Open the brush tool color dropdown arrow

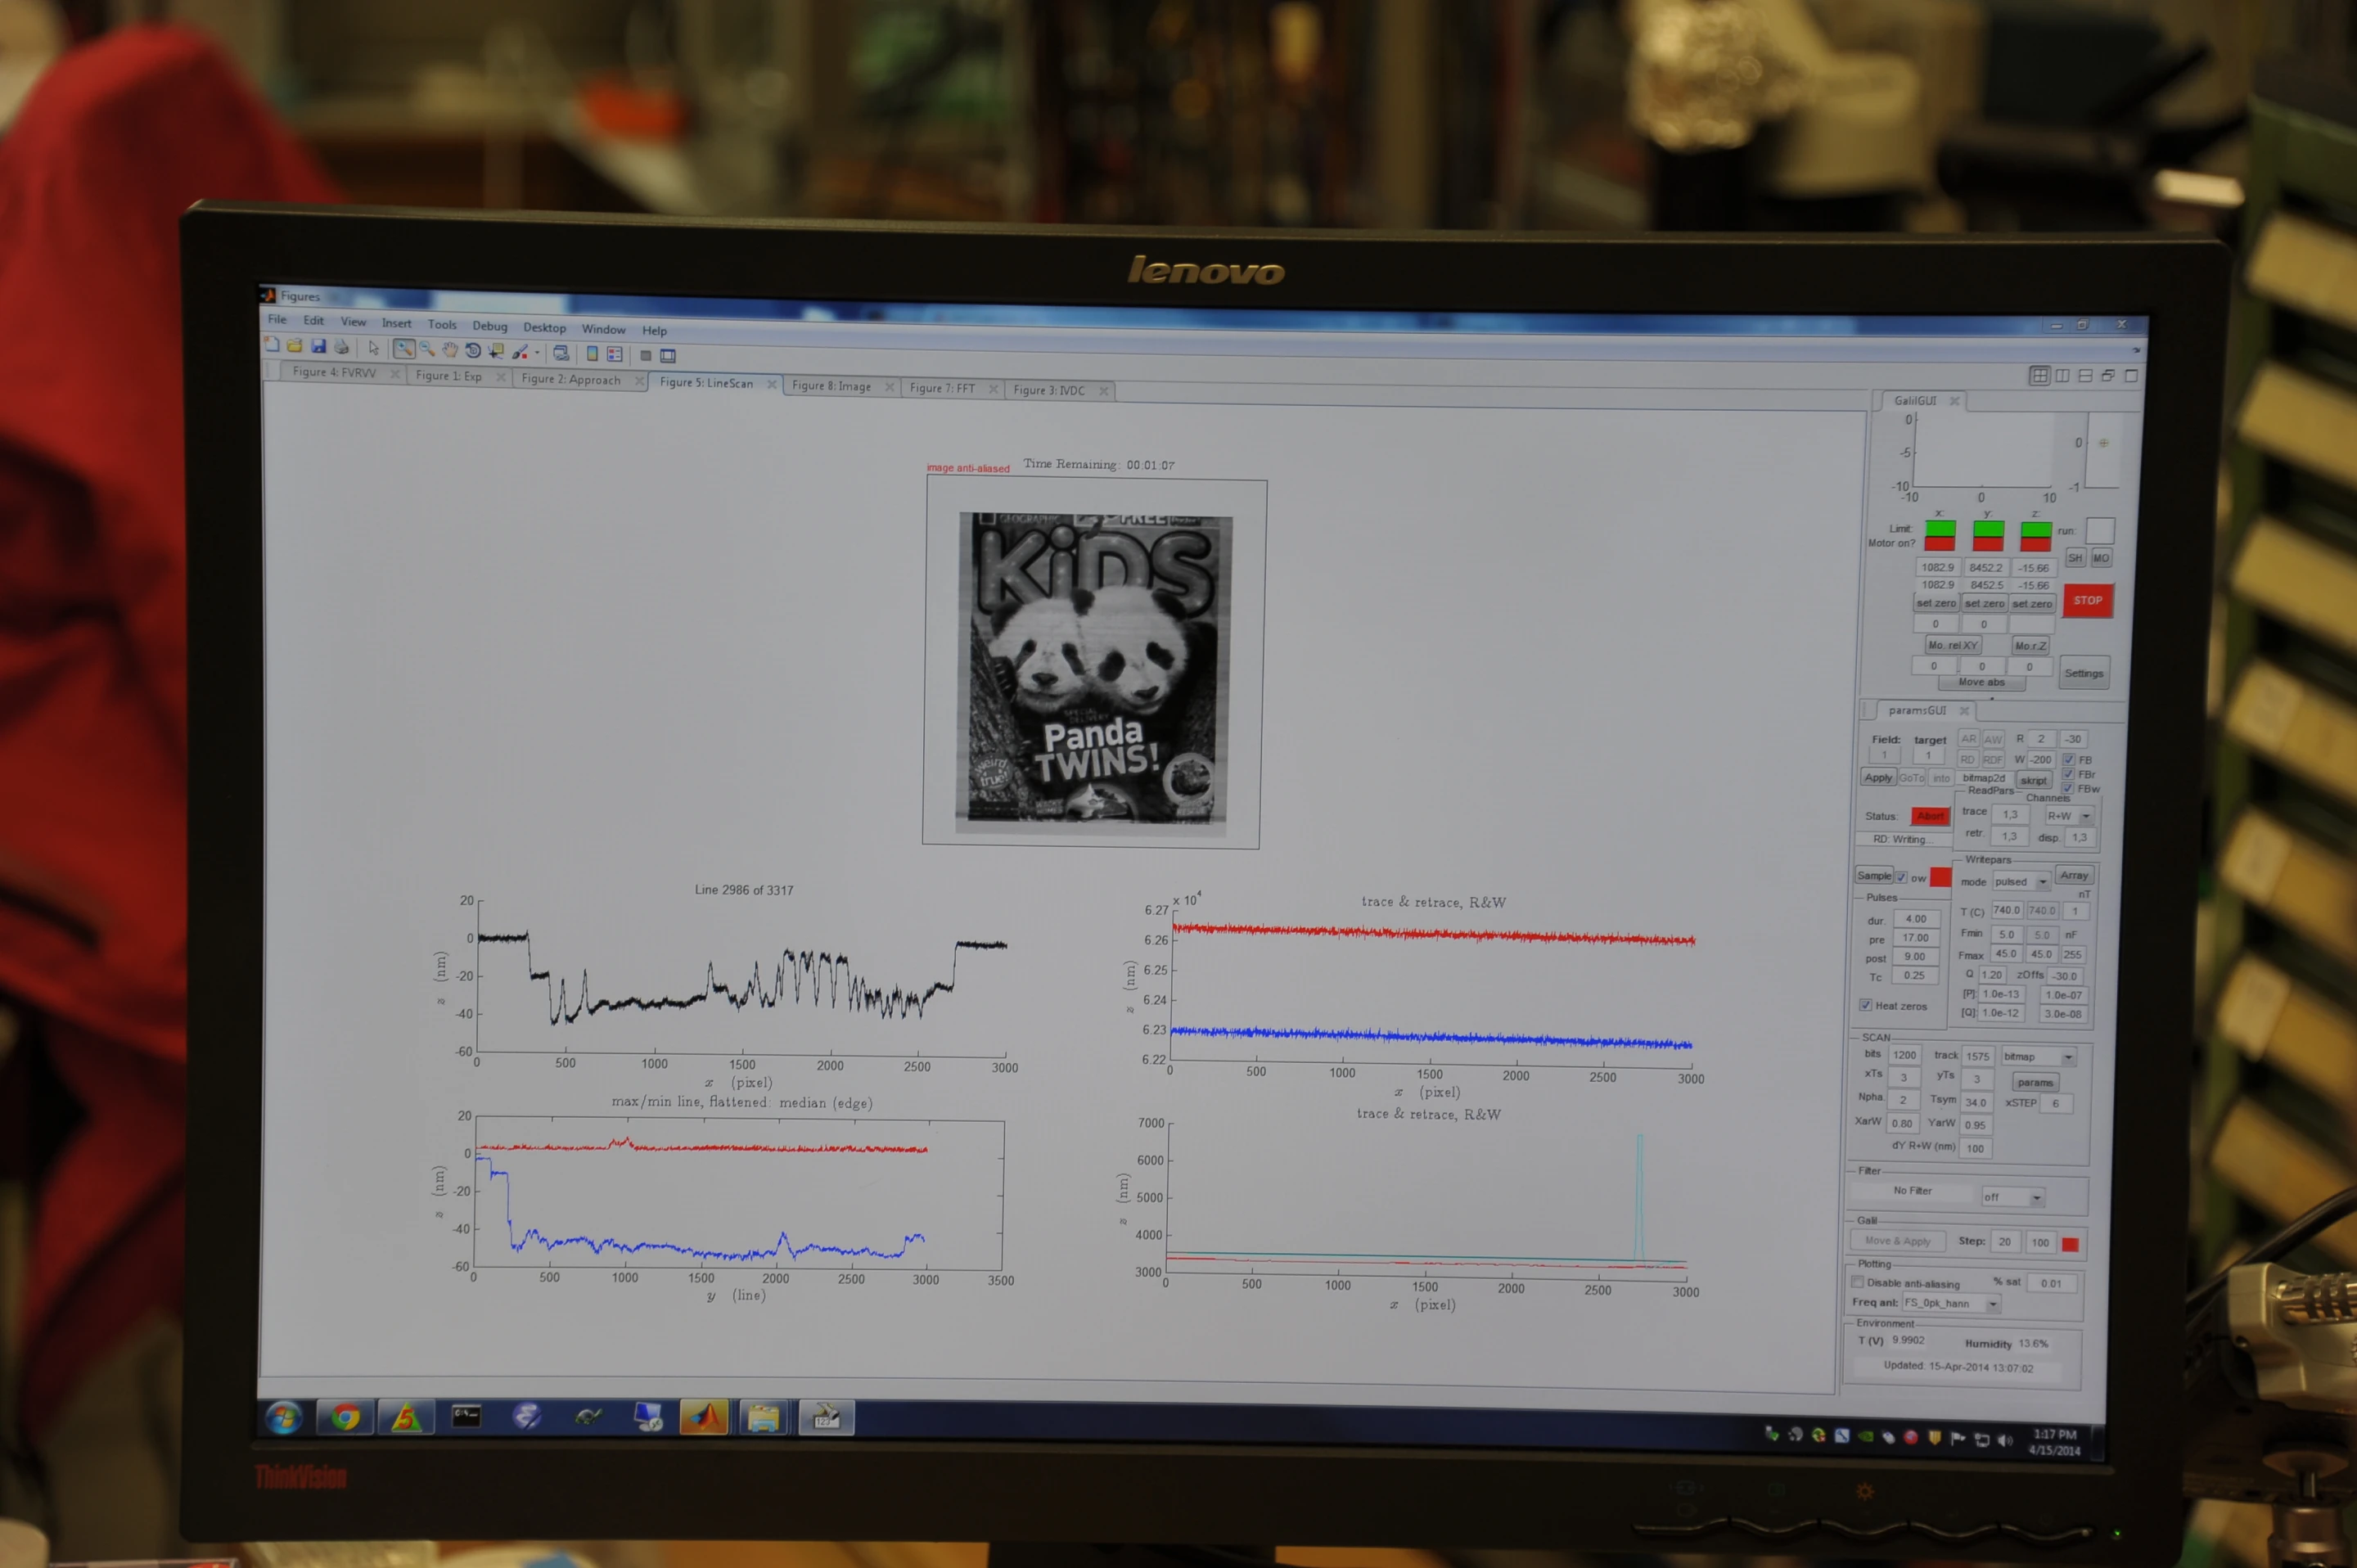[x=537, y=353]
